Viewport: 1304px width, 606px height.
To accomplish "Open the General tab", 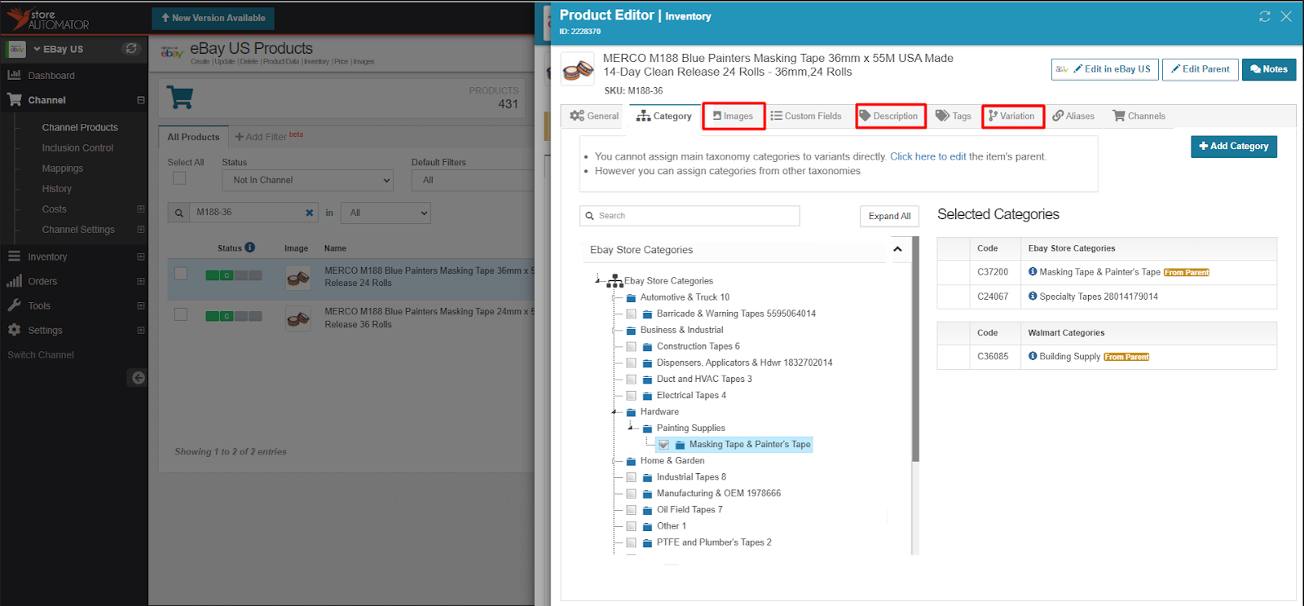I will pos(594,116).
